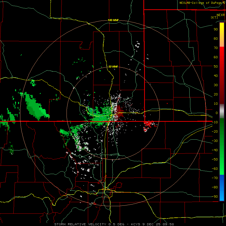Viewport: 226px width, 226px height.
Task: Click the 40 value on velocity scale
Action: point(216,76)
